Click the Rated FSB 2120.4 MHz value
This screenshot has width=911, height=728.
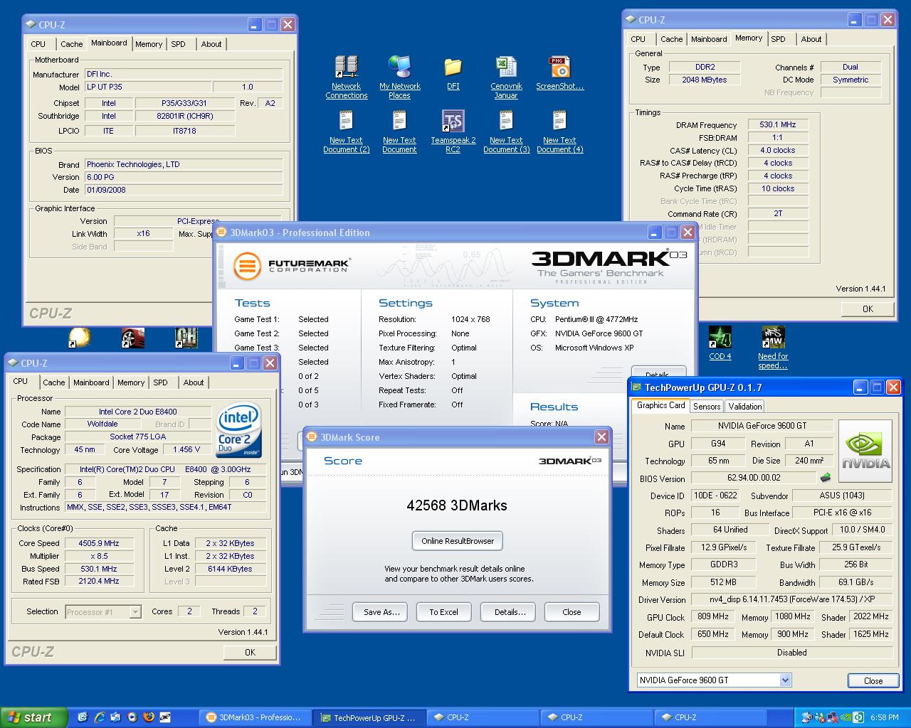click(99, 582)
